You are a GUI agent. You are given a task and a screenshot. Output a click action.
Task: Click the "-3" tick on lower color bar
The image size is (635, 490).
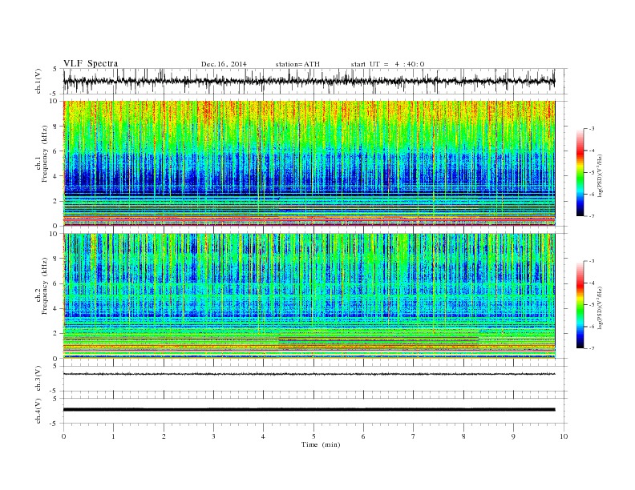click(591, 261)
